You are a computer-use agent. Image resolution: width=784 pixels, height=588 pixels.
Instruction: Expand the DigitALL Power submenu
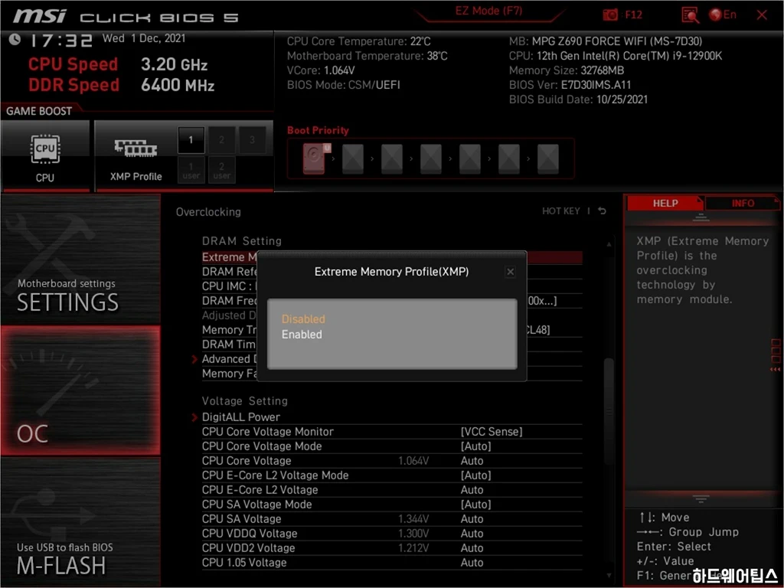pos(240,417)
